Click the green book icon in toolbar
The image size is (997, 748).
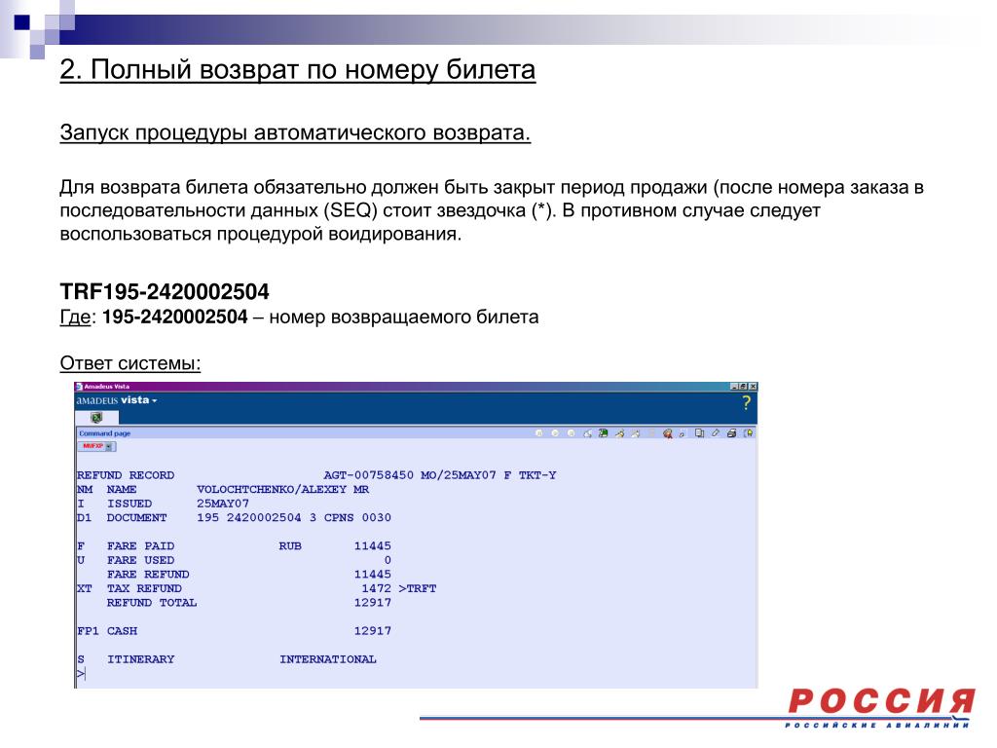coord(603,433)
